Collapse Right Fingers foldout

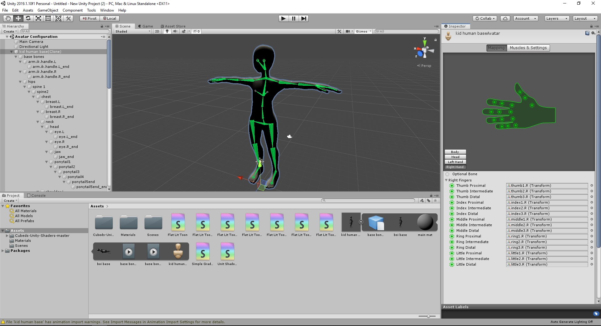click(x=446, y=180)
